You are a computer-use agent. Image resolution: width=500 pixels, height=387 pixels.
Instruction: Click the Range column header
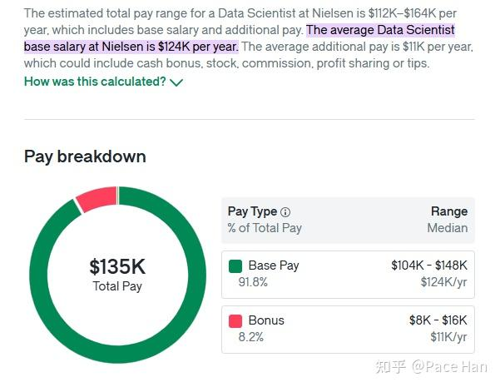pos(449,211)
